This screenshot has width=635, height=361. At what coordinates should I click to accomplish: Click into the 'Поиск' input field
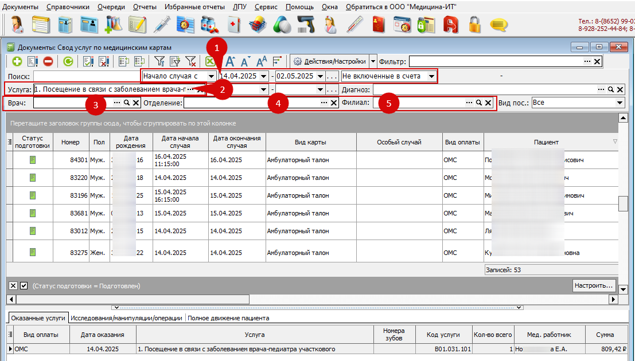coord(86,76)
